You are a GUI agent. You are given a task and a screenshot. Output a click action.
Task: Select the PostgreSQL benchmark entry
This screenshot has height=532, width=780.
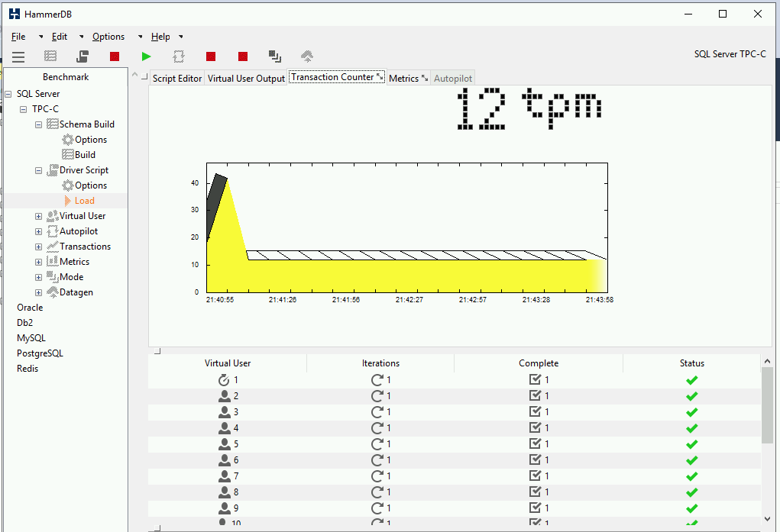tap(40, 353)
